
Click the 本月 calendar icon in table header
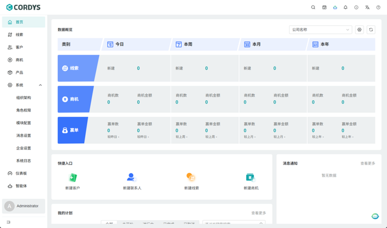(247, 44)
